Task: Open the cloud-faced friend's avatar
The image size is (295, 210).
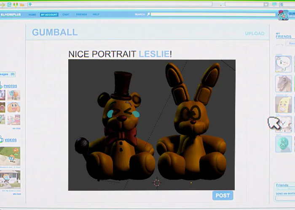Action: (x=284, y=64)
